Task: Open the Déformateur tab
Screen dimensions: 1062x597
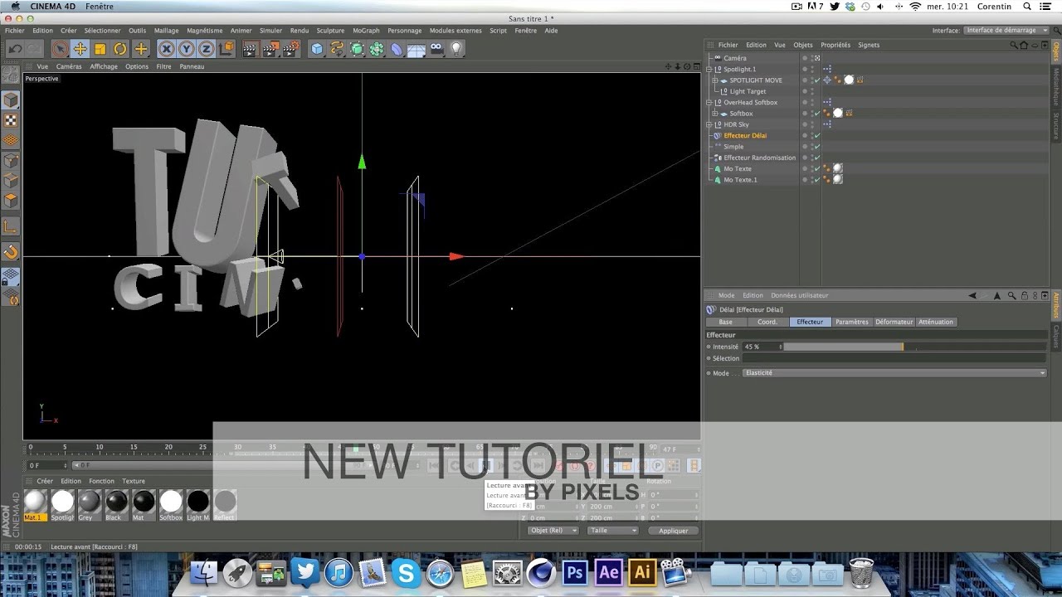Action: [x=894, y=322]
